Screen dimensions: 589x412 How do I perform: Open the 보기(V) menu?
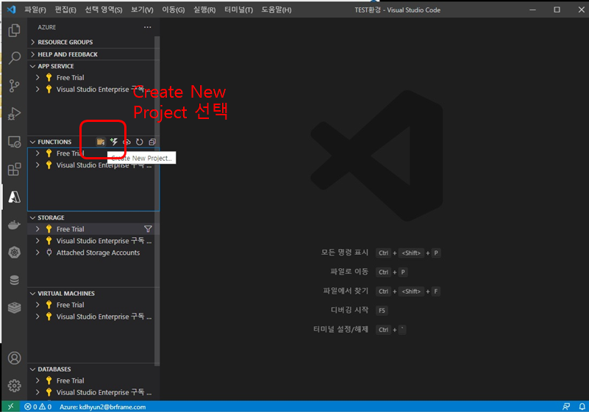[x=142, y=10]
